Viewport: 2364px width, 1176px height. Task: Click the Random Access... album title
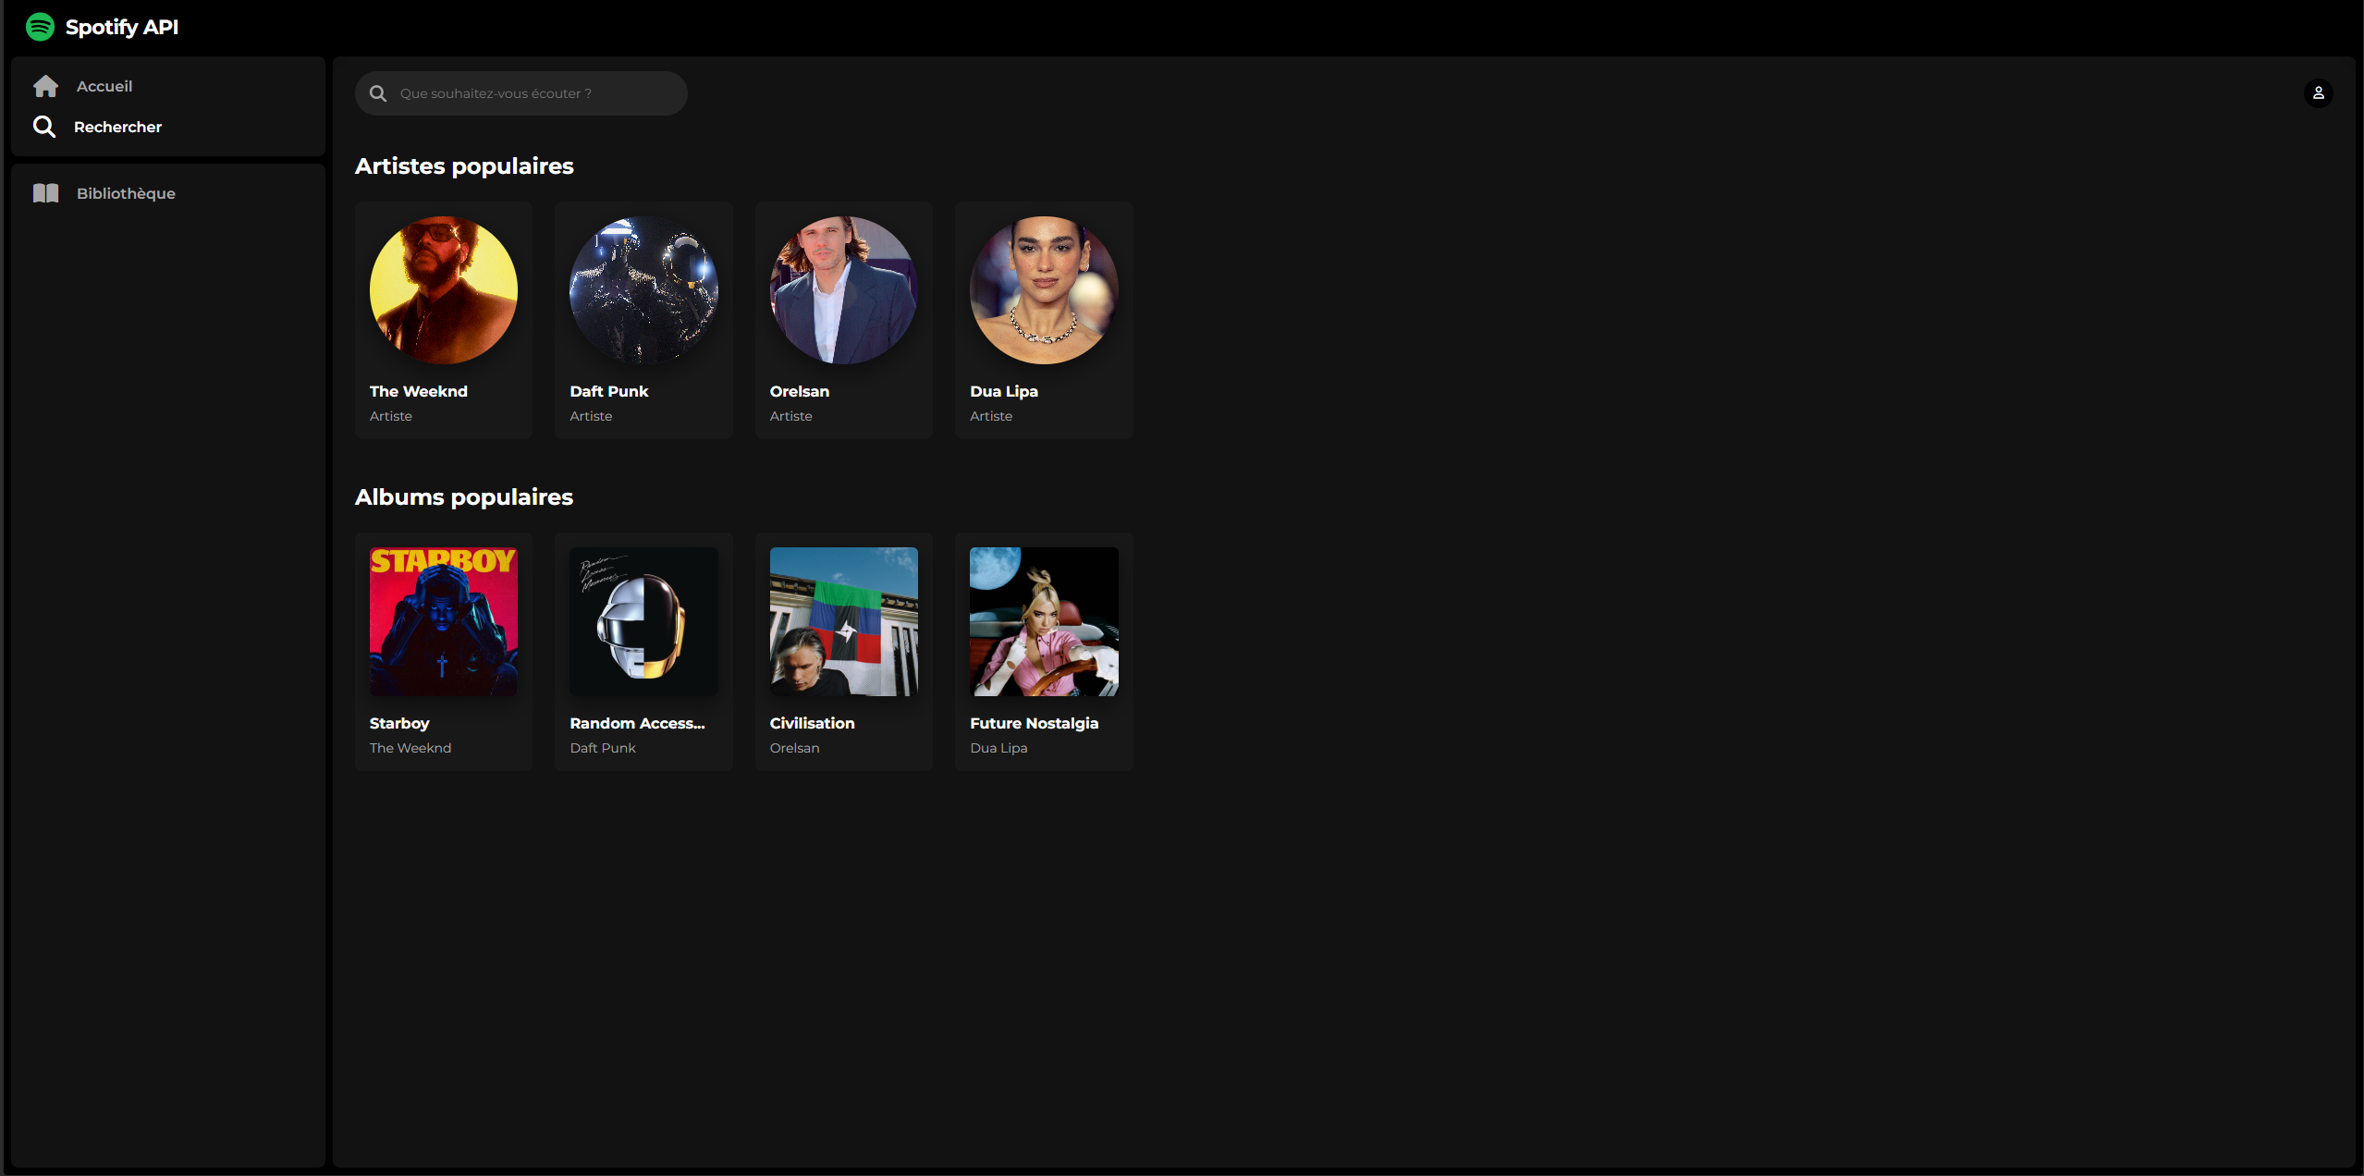point(637,723)
